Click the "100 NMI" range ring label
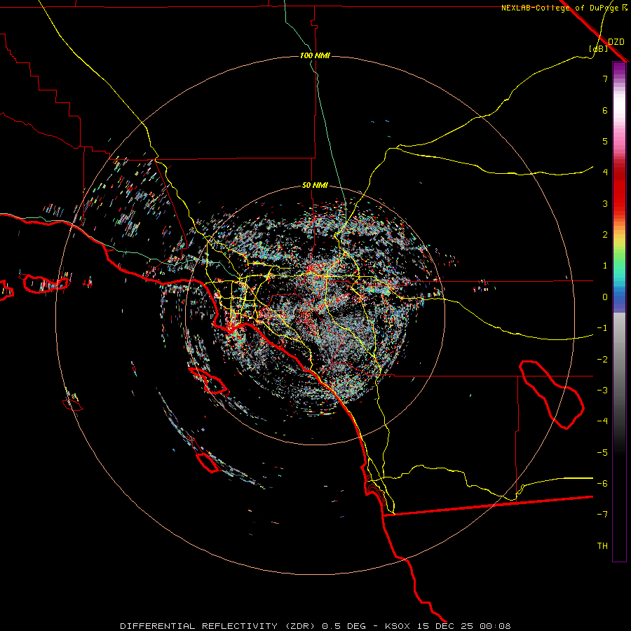 pos(315,55)
